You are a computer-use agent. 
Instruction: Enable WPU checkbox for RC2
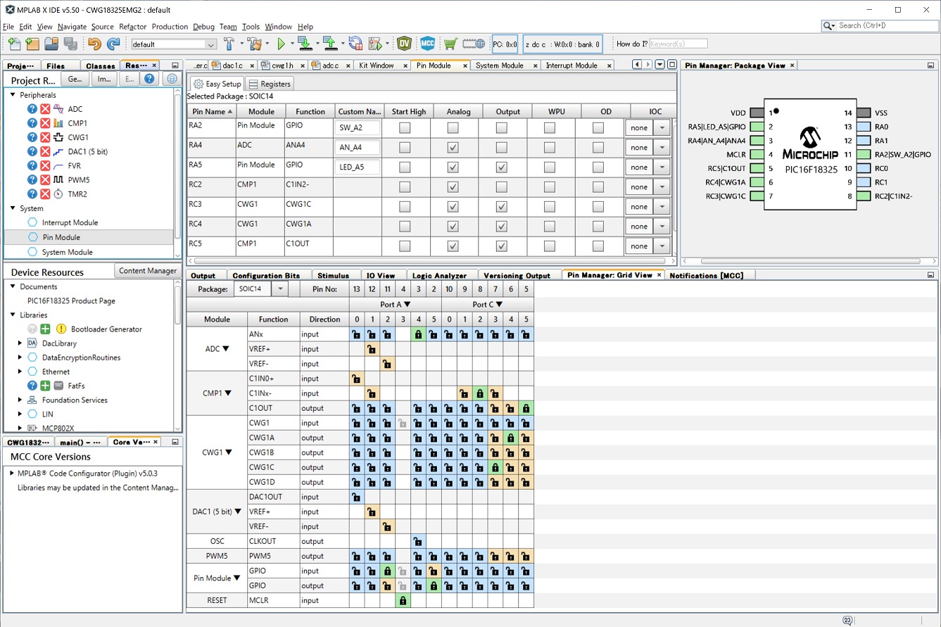pos(550,187)
